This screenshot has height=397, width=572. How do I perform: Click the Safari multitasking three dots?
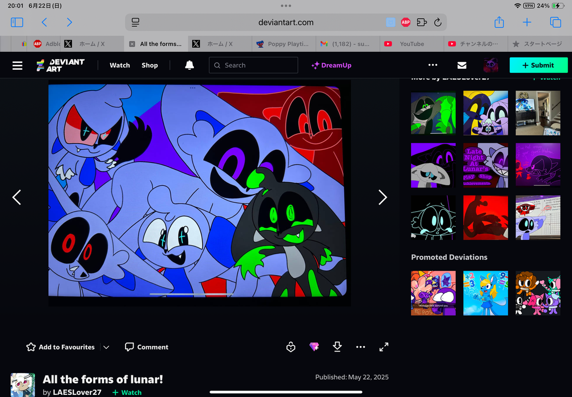click(x=286, y=6)
